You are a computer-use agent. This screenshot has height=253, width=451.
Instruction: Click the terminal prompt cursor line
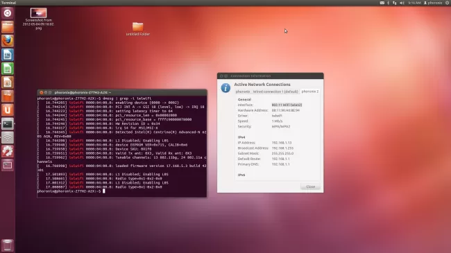[x=71, y=191]
